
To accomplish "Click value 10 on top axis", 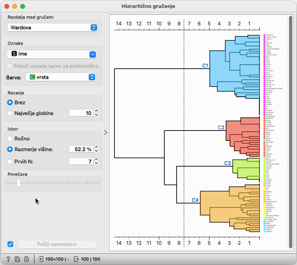I will pos(159,24).
